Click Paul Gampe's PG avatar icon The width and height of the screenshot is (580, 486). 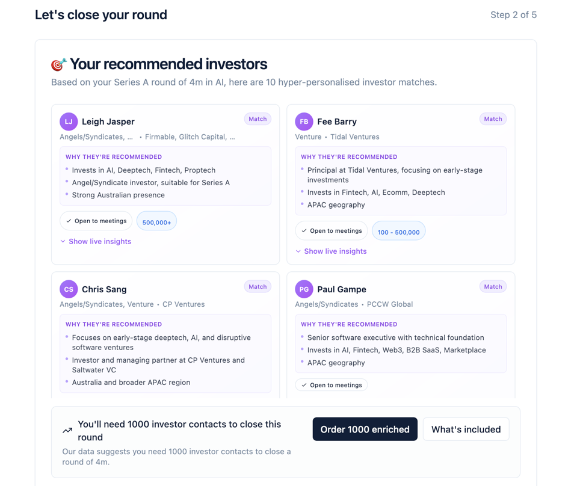(304, 289)
